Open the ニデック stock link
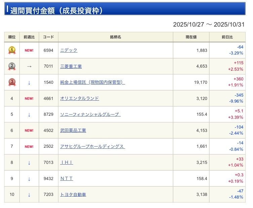253x208 pixels. click(x=69, y=50)
